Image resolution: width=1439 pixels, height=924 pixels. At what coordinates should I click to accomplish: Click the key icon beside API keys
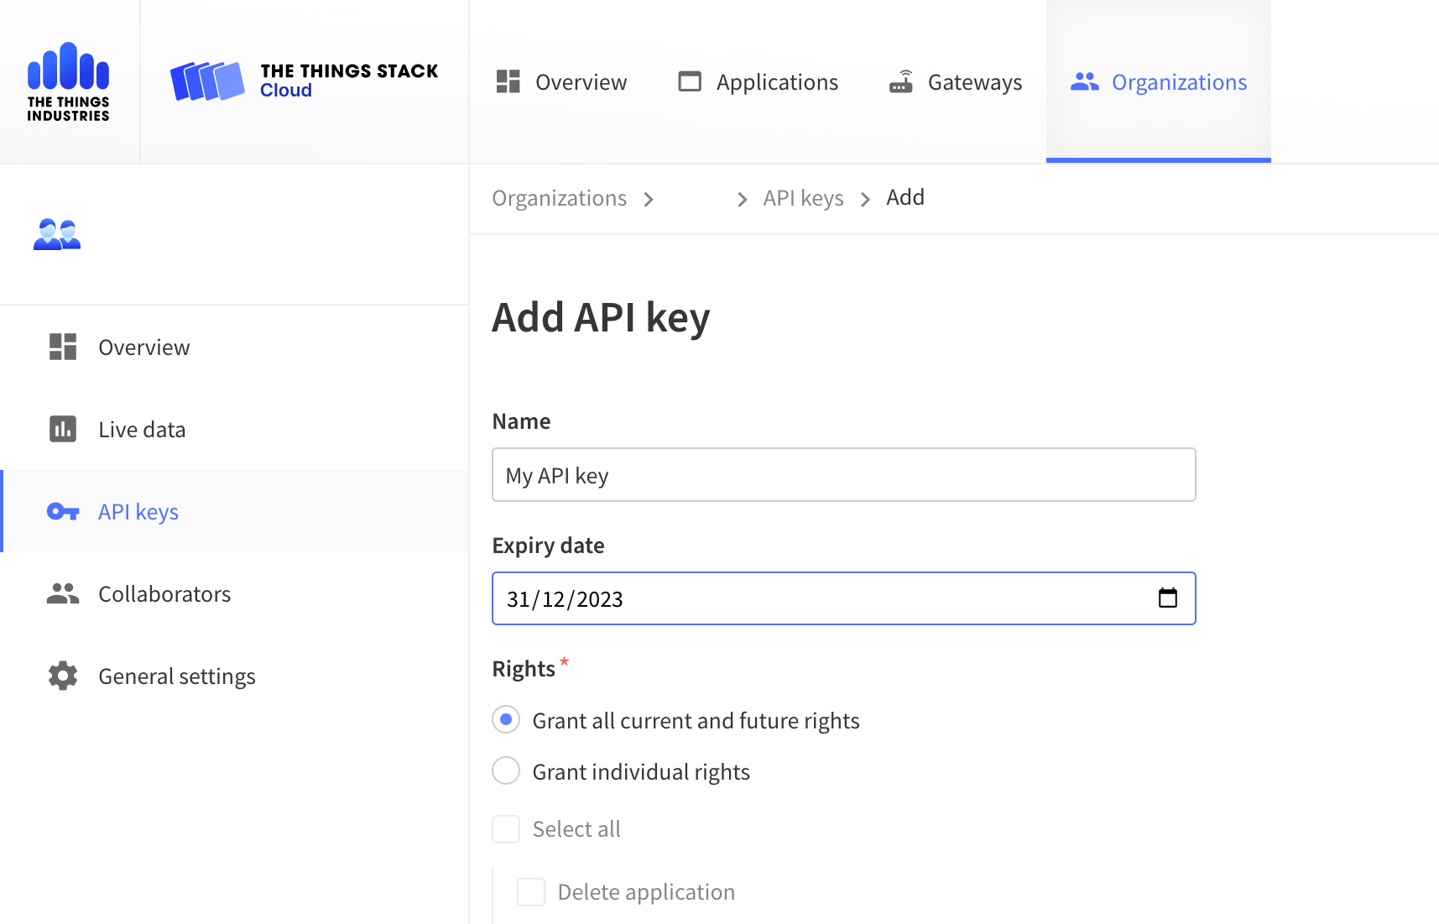pyautogui.click(x=62, y=511)
